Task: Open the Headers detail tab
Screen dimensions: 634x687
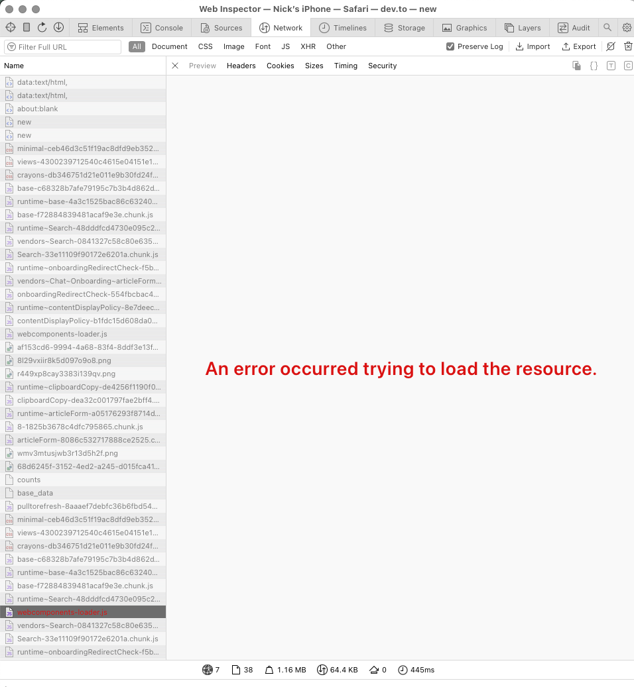Action: click(x=241, y=66)
